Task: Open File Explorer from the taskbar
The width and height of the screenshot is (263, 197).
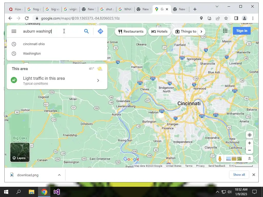Action: [x=31, y=192]
